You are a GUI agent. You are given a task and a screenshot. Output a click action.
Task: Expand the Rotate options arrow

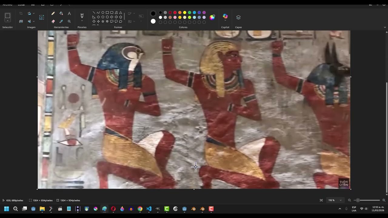point(34,13)
